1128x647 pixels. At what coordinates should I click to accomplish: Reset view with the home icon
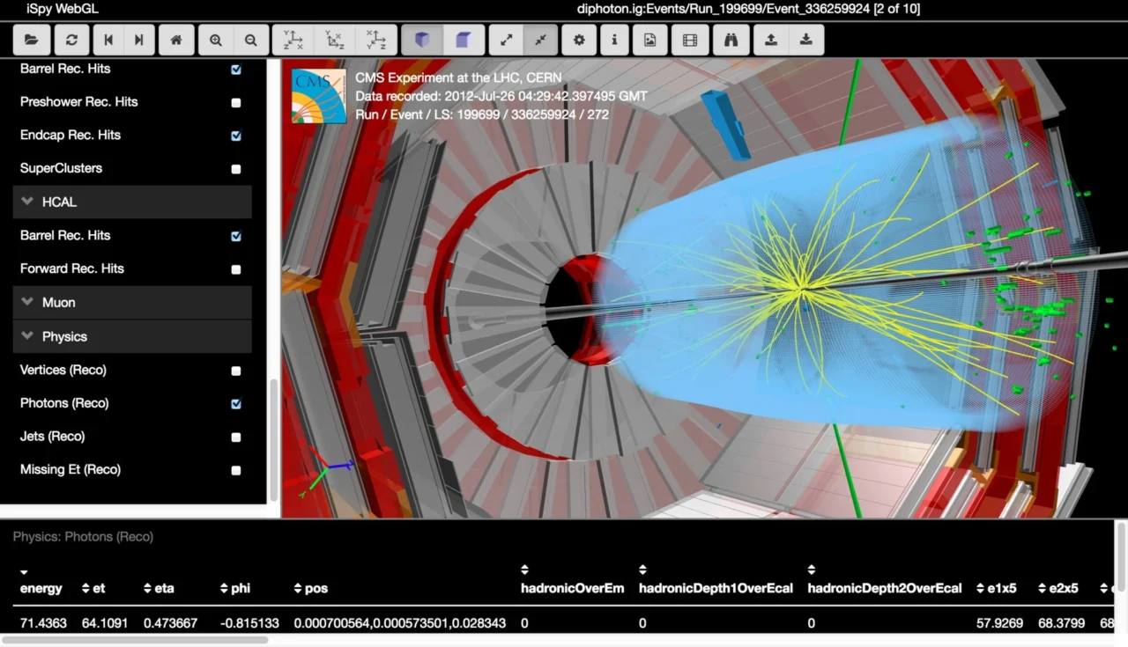pos(176,40)
